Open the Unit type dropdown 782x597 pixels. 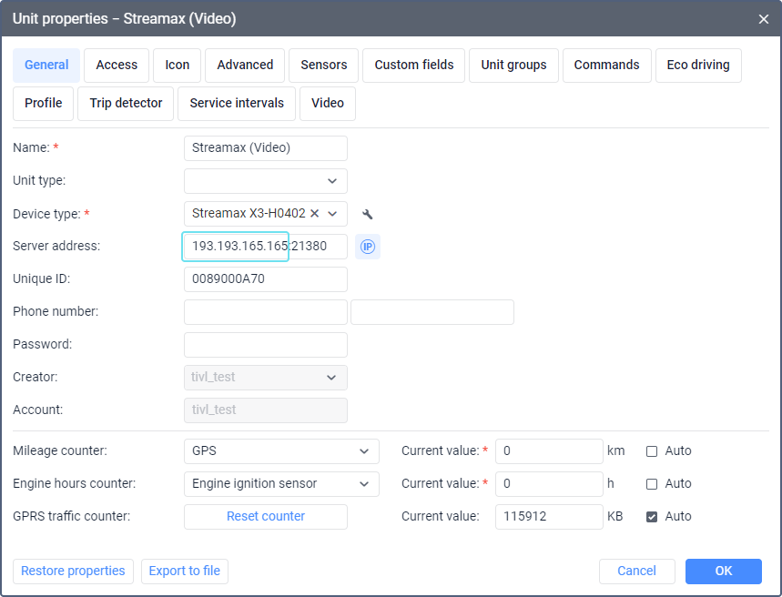tap(332, 181)
